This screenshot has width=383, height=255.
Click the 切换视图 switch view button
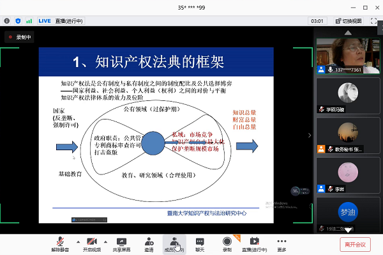tap(349, 21)
